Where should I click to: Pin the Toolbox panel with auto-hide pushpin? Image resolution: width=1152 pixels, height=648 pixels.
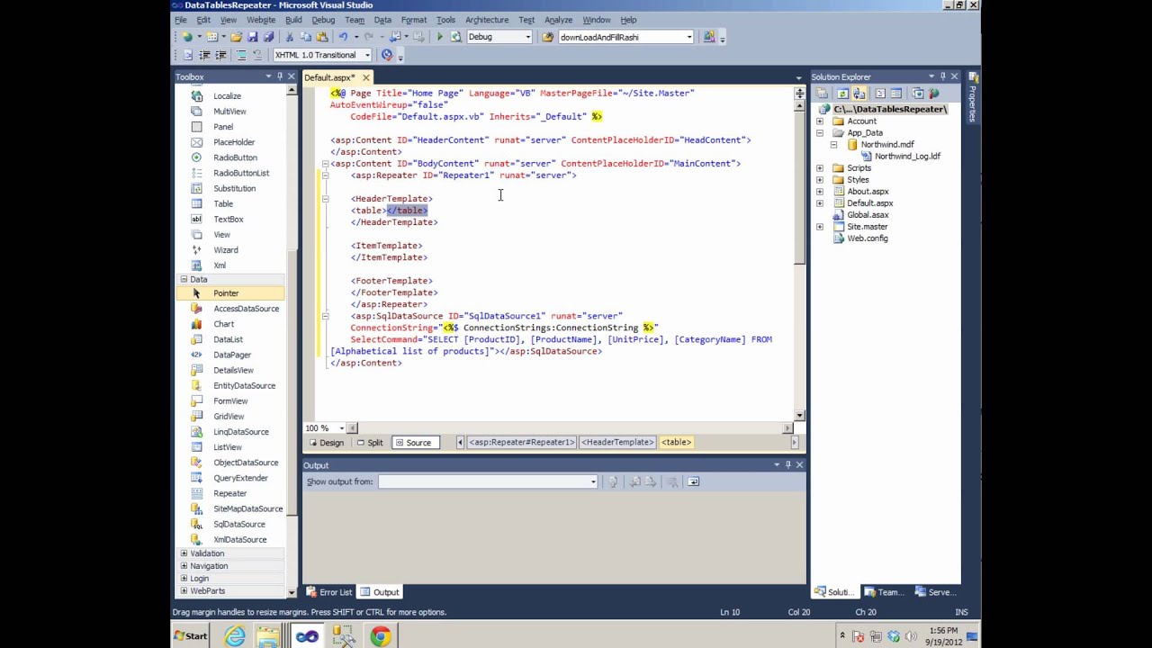point(280,76)
